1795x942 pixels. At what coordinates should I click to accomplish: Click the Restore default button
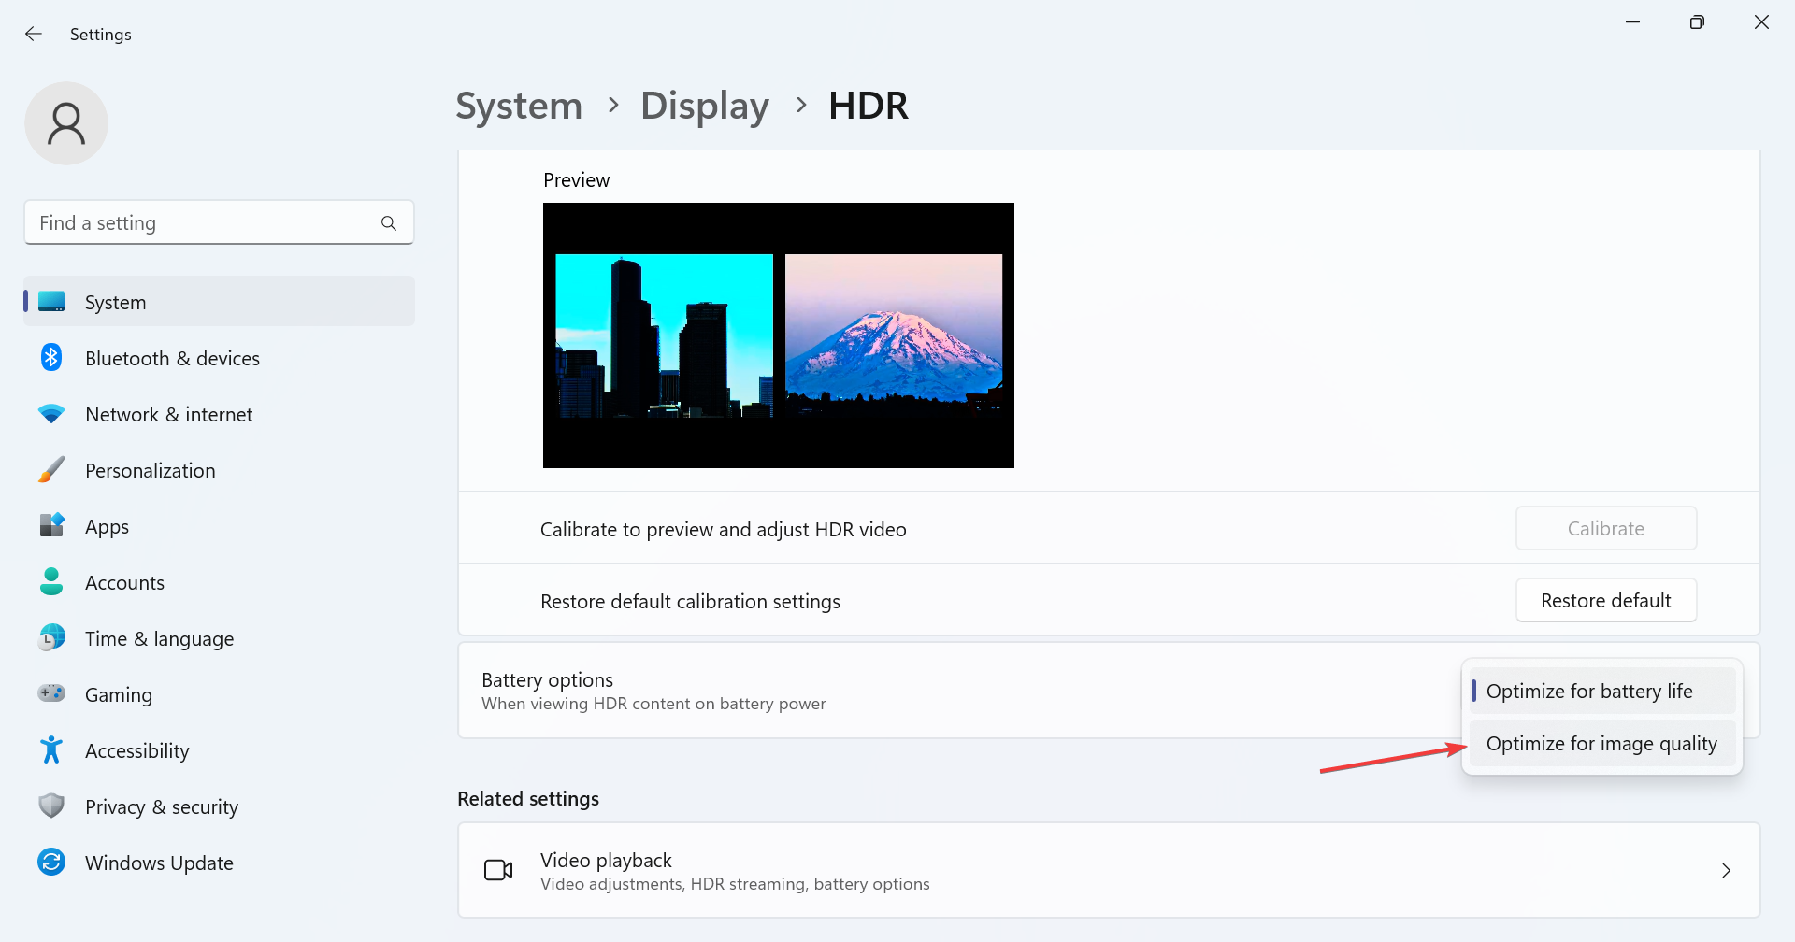(1605, 600)
